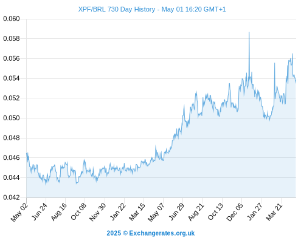Viewport: 301px width, 243px height.
Task: Click the highest spike peak near 0.058
Action: point(249,32)
